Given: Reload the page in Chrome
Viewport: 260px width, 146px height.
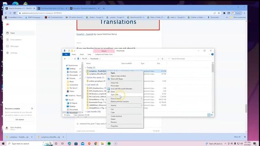Looking at the screenshot, I should 15,13.
